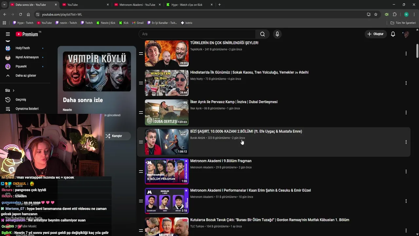419x236 pixels.
Task: Open the tab audio indicator in address bar
Action: [387, 14]
